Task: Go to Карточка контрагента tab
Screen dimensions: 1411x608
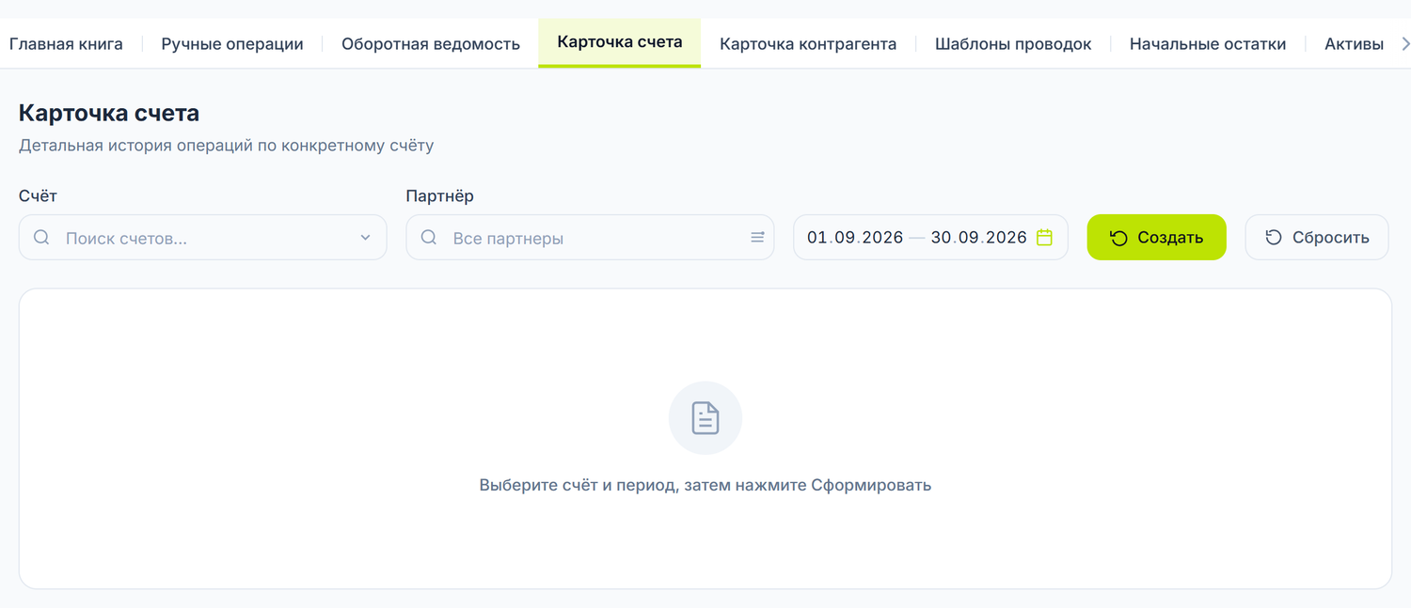Action: tap(808, 43)
